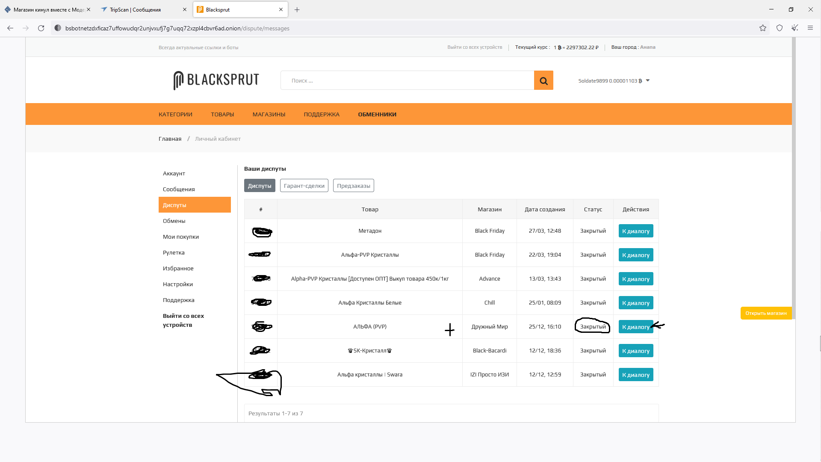The image size is (821, 462).
Task: Open Аккаунт in the sidebar
Action: point(195,173)
